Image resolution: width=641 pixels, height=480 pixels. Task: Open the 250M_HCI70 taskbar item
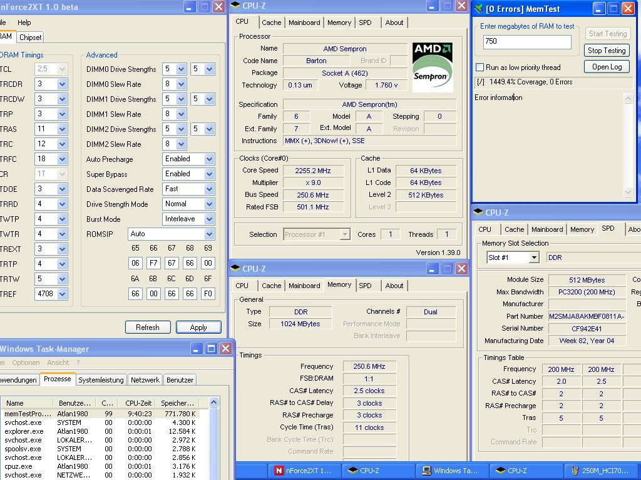tap(602, 471)
